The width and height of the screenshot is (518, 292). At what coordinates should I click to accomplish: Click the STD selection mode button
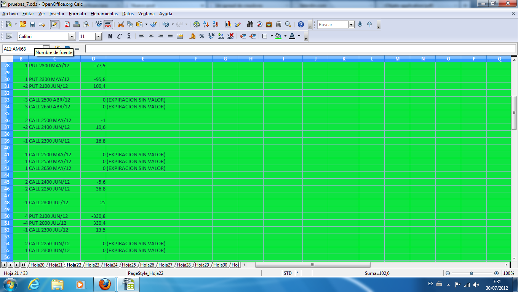point(288,273)
